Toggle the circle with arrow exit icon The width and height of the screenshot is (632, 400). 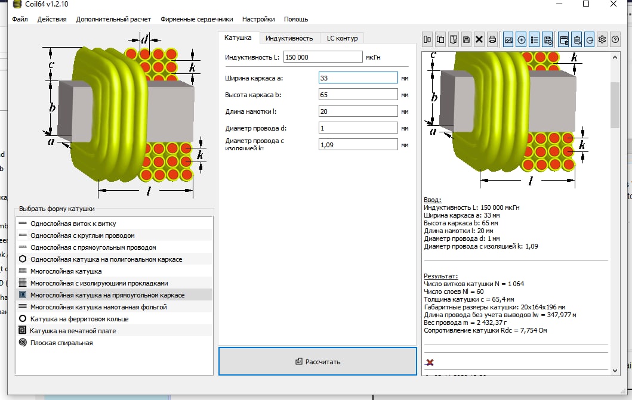tap(589, 40)
